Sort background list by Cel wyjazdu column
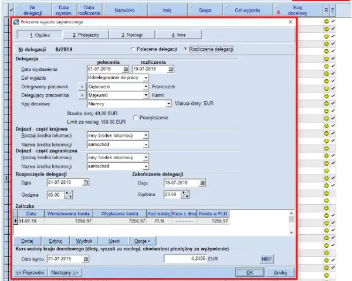Viewport: 352px width, 281px height. (248, 11)
